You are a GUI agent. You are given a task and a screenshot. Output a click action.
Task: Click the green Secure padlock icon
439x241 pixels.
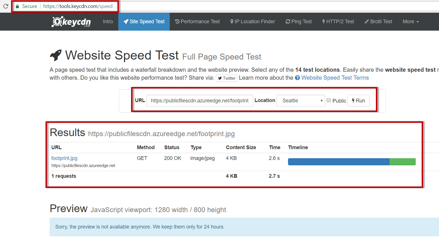coord(17,6)
